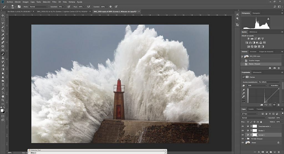Image resolution: width=284 pixels, height=154 pixels.
Task: Open the Filtro menu
Action: pos(54,2)
